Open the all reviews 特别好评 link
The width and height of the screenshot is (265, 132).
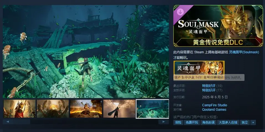pyautogui.click(x=209, y=90)
